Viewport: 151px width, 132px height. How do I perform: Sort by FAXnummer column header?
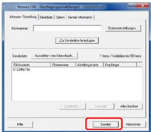(x=31, y=65)
